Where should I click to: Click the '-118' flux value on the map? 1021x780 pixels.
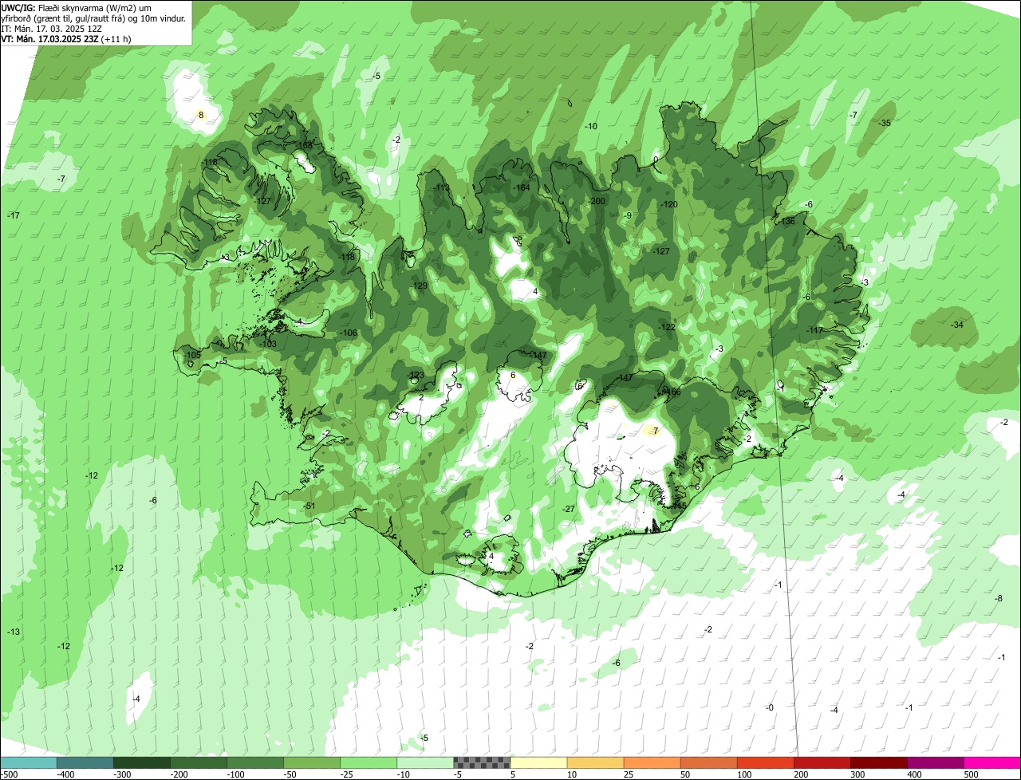click(x=346, y=257)
